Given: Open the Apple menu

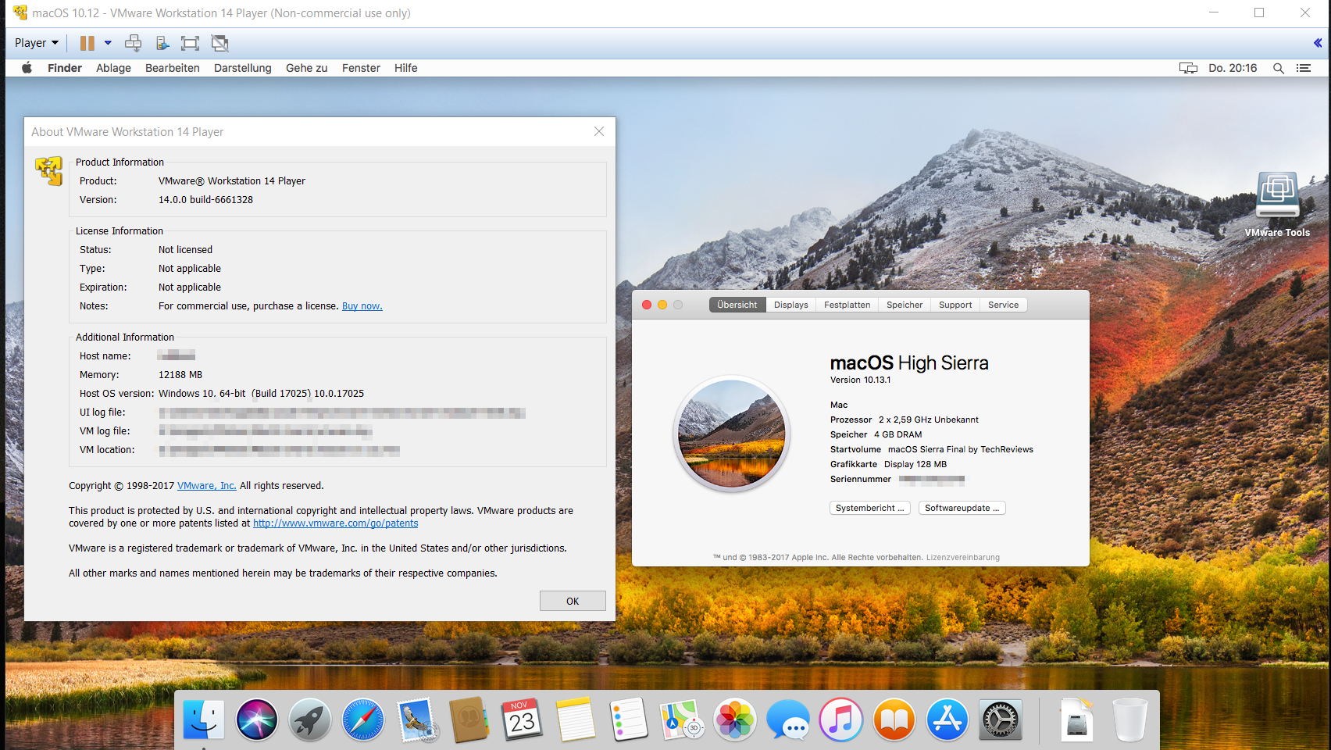Looking at the screenshot, I should 27,68.
